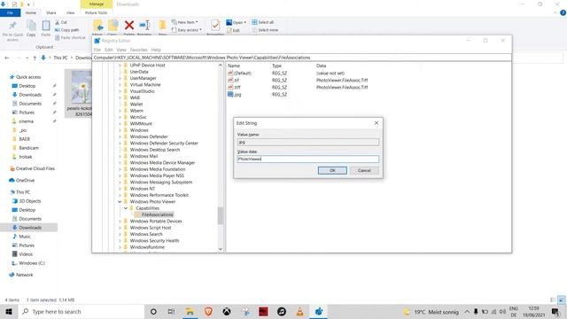Click the UPnP Device Host folder icon
This screenshot has height=319, width=567.
coord(126,65)
